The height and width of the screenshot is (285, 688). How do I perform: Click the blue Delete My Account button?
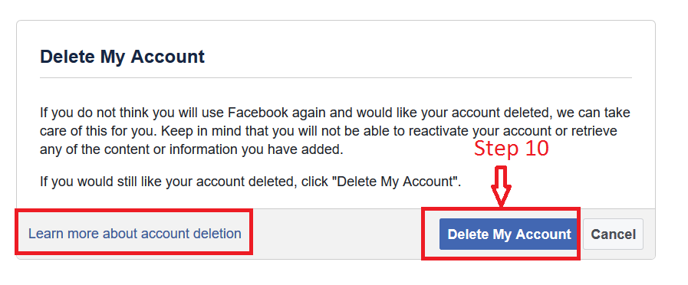click(509, 234)
